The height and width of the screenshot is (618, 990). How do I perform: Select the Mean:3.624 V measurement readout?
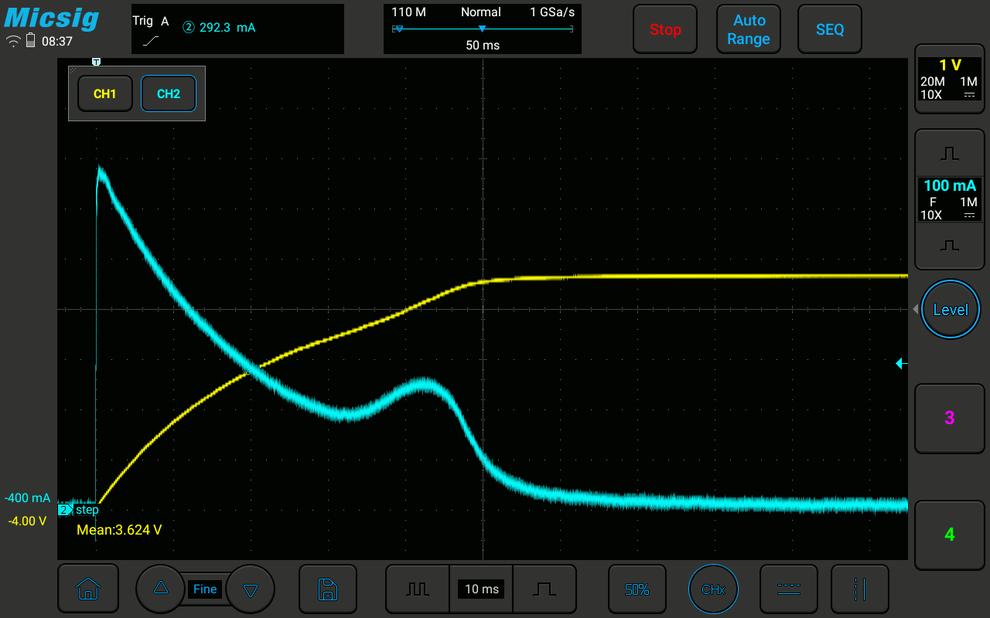coord(119,530)
